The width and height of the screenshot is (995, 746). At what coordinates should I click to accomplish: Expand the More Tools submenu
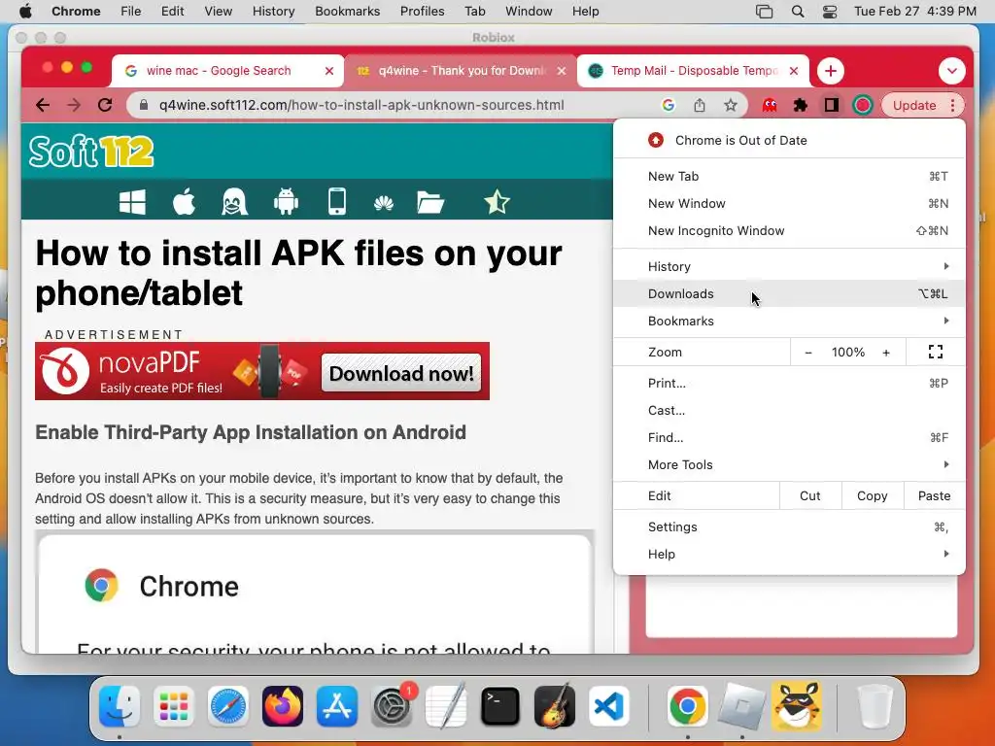coord(789,465)
